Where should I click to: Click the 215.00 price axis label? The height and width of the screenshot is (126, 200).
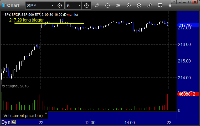click(x=184, y=61)
